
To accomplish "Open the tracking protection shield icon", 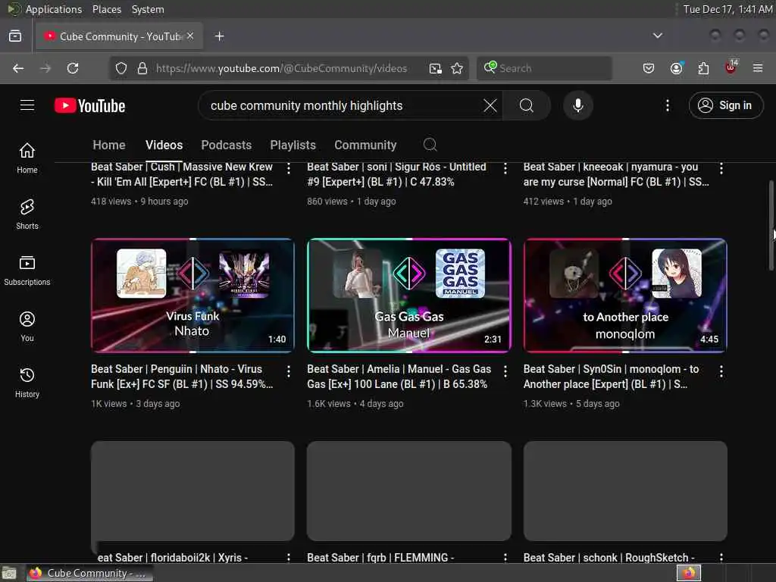I will (121, 68).
